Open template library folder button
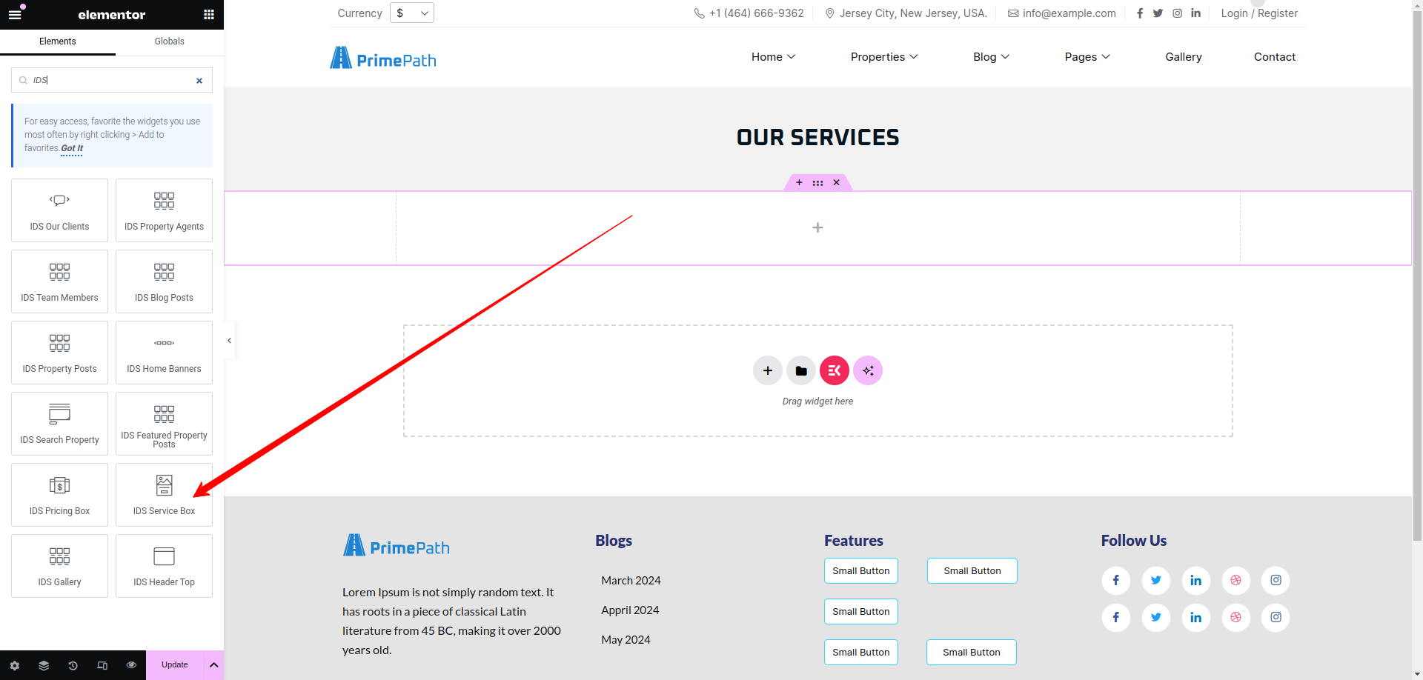This screenshot has height=680, width=1423. 801,370
